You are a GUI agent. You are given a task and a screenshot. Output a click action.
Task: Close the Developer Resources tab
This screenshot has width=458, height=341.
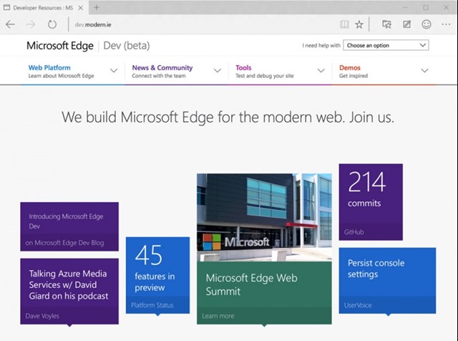[x=81, y=8]
